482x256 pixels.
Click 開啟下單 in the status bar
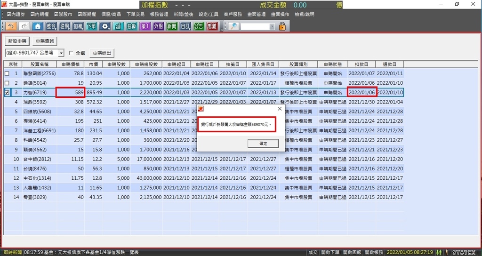pyautogui.click(x=330, y=252)
